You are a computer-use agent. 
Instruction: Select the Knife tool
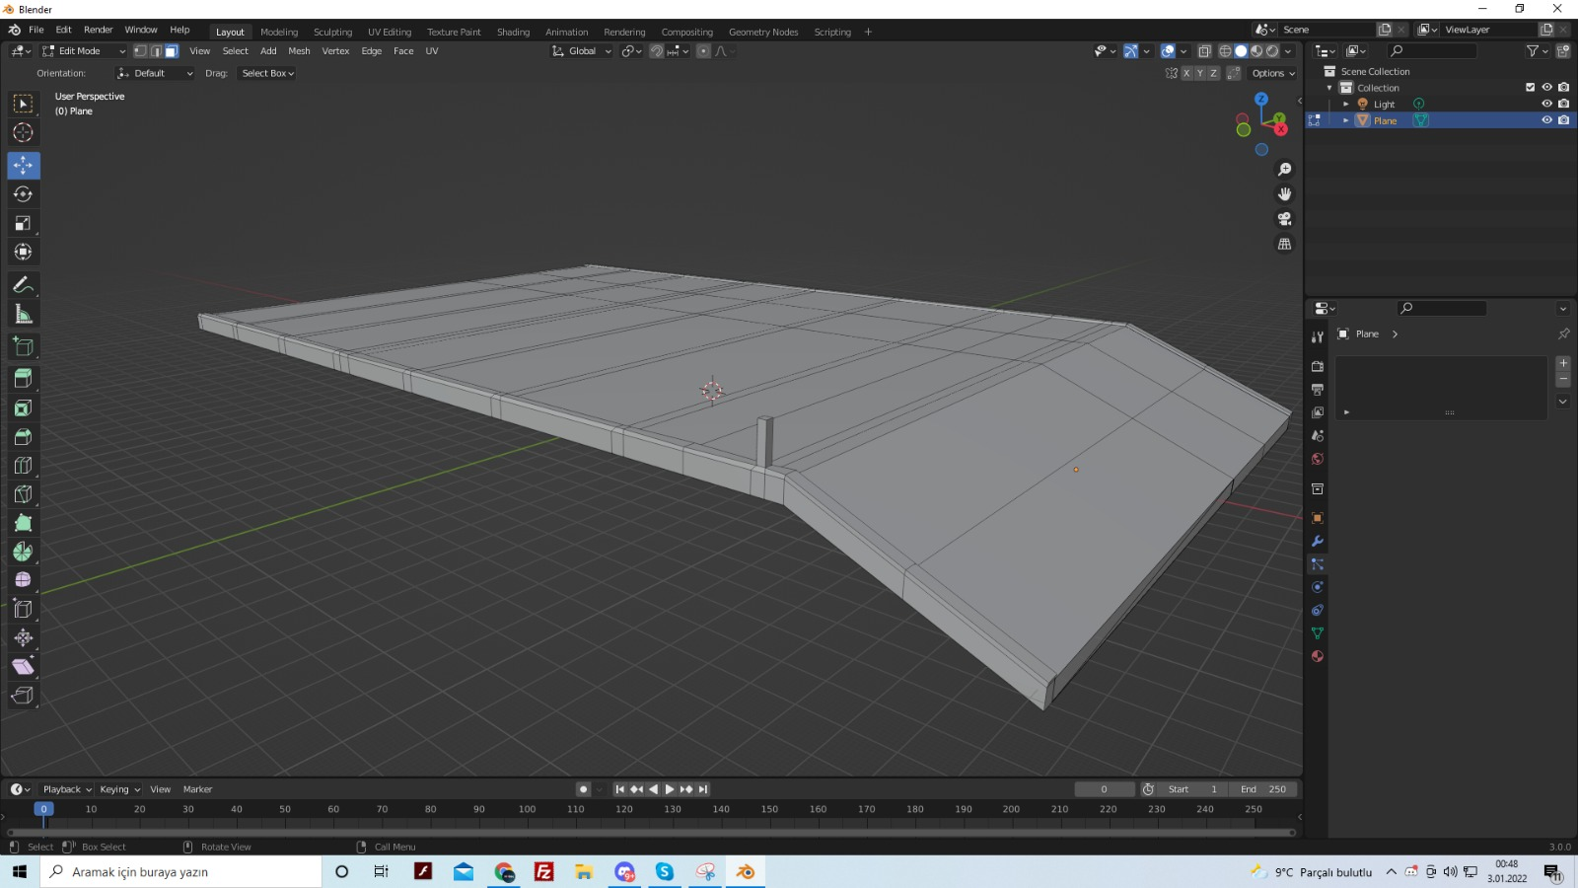pyautogui.click(x=23, y=493)
